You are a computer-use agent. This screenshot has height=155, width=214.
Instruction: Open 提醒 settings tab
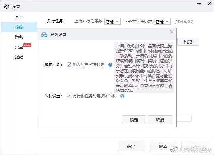(x=19, y=57)
